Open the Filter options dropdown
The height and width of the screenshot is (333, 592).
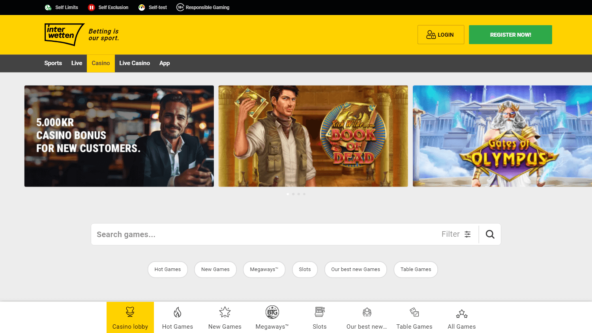(456, 234)
